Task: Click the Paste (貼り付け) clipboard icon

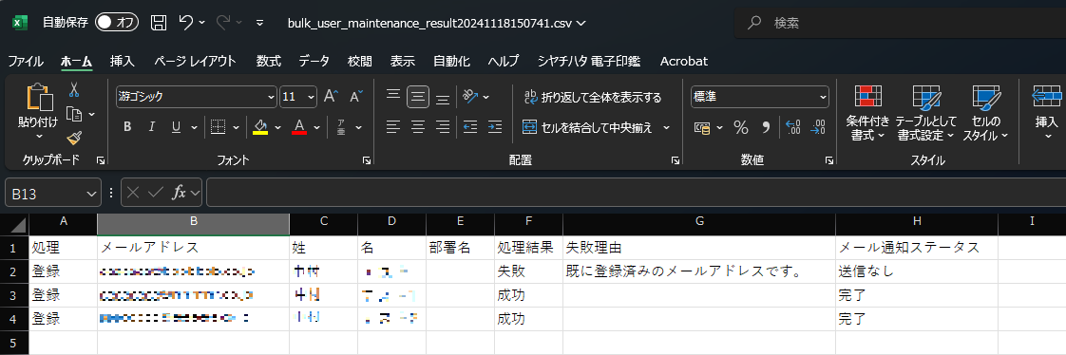Action: click(x=39, y=99)
